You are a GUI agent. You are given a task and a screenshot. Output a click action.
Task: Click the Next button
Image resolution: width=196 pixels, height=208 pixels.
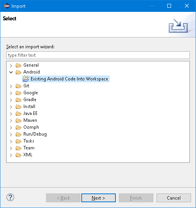pyautogui.click(x=99, y=198)
